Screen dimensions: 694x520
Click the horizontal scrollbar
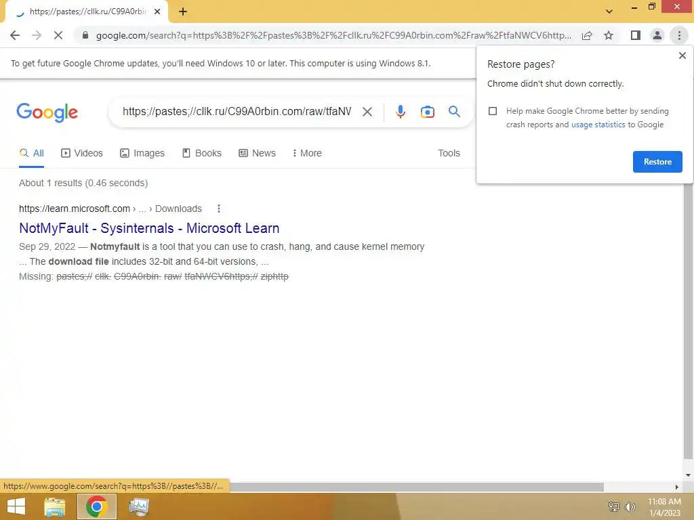click(x=416, y=487)
